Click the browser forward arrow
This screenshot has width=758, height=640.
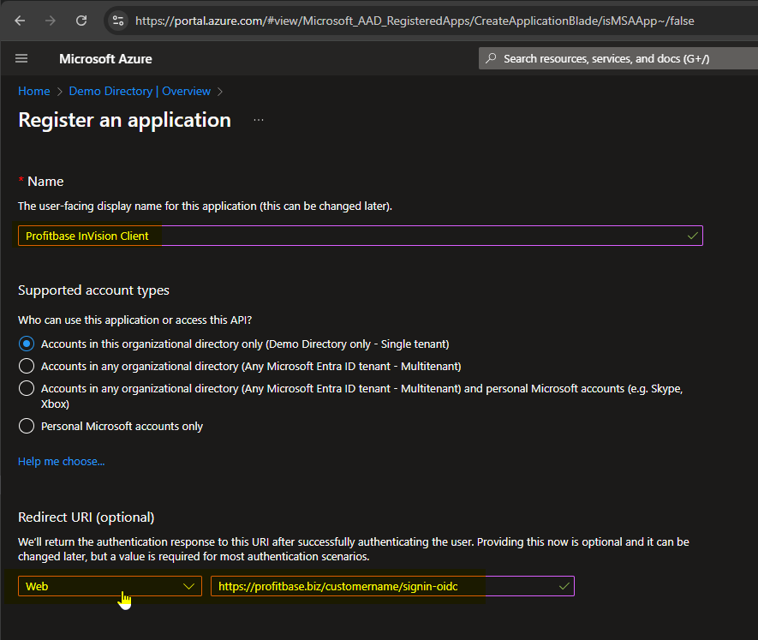(x=50, y=21)
